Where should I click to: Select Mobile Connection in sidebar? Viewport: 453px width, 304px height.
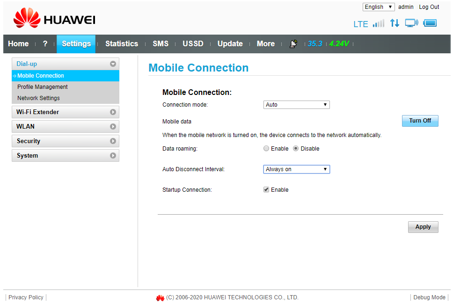[66, 76]
